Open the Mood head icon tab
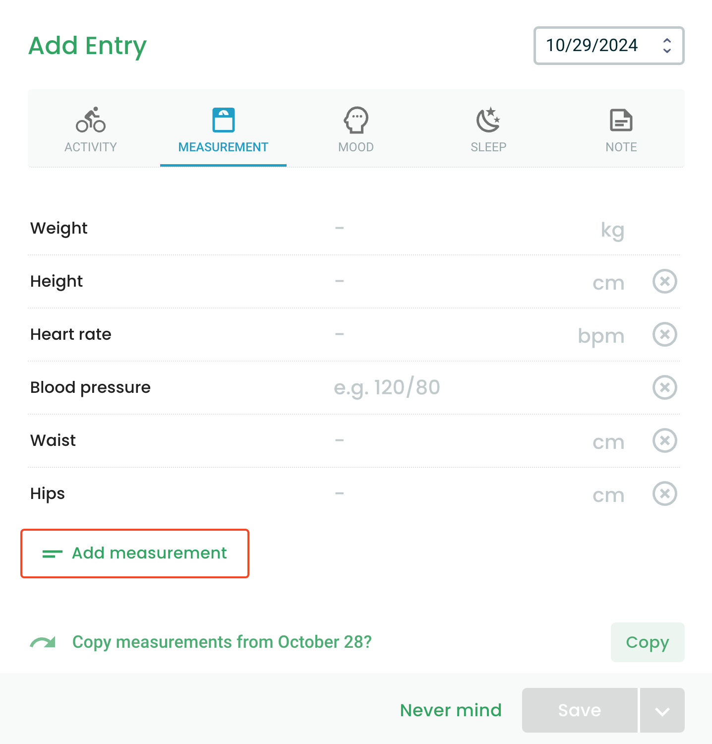 point(356,120)
